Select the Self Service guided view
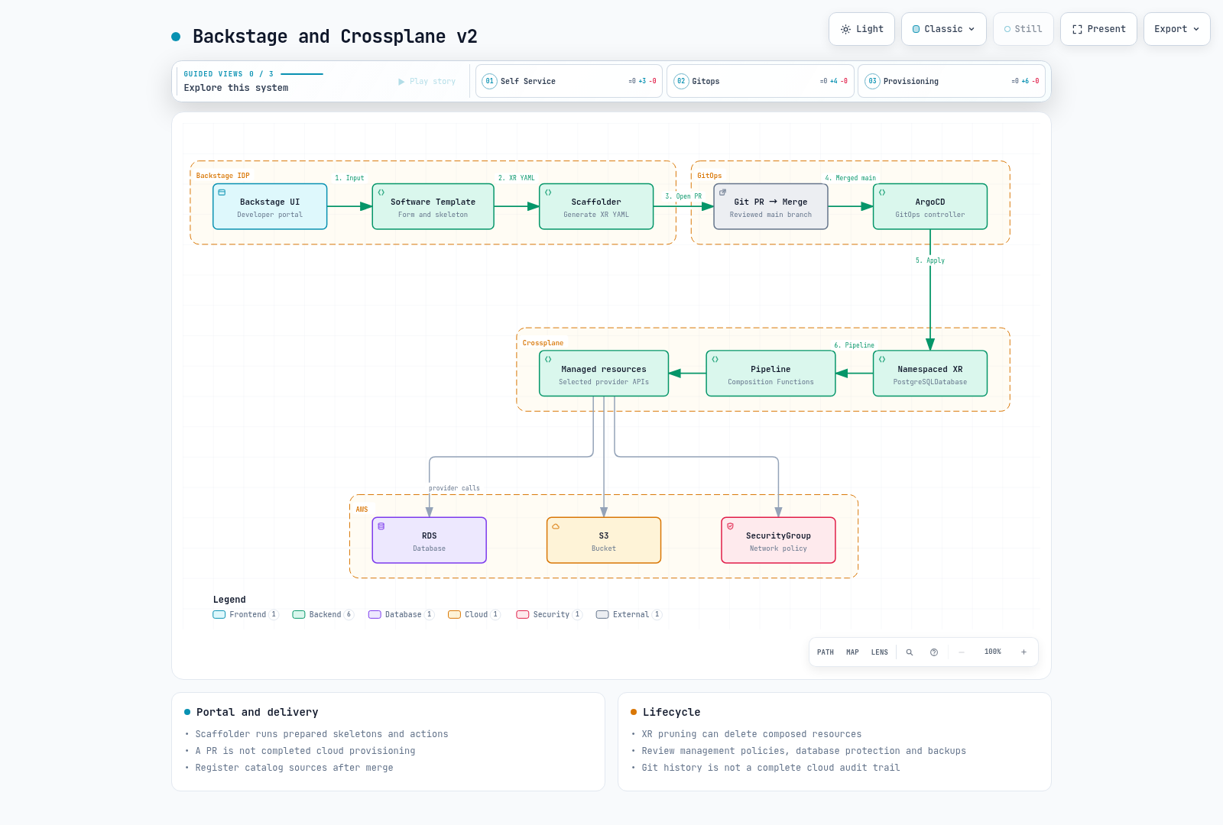 [569, 81]
